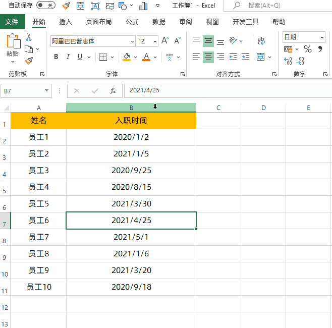Click the 搜索(Alt+Q) search box

278,6
